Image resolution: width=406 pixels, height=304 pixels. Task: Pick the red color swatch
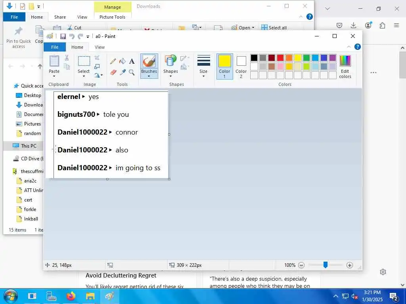[280, 58]
